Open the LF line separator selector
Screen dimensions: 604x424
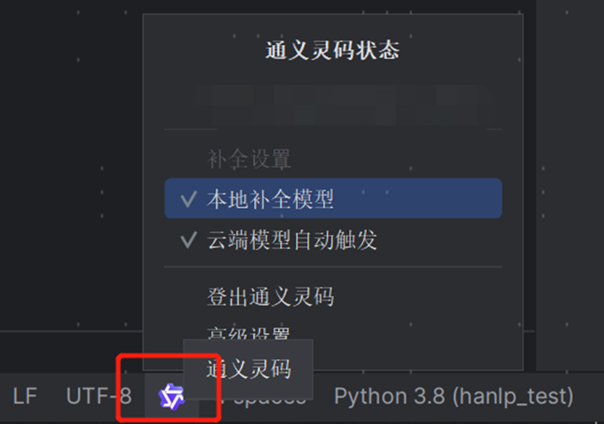(25, 397)
